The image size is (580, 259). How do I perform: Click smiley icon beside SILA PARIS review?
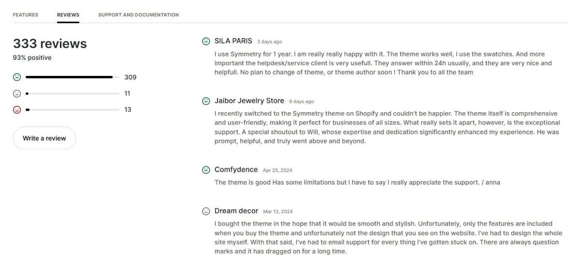[206, 41]
